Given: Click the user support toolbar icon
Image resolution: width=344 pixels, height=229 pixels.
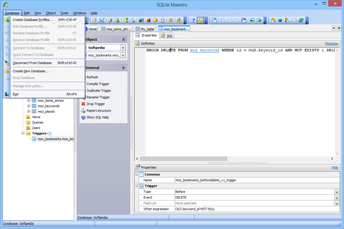Looking at the screenshot, I should click(x=287, y=20).
